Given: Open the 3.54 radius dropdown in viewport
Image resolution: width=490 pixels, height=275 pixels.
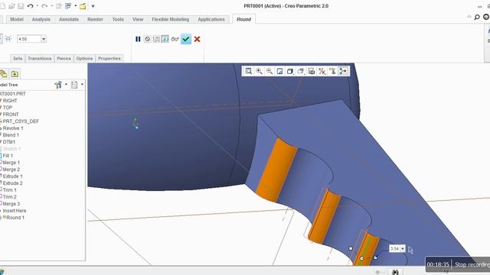Looking at the screenshot, I should point(403,248).
